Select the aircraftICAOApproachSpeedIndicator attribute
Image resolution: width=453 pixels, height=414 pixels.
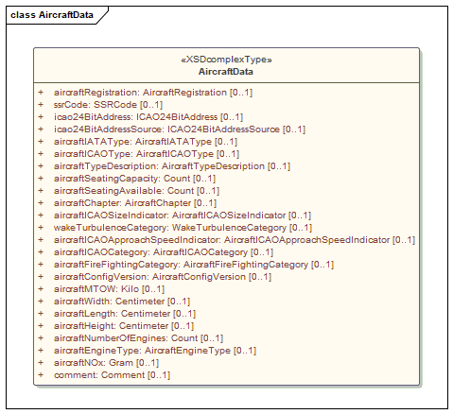pyautogui.click(x=235, y=240)
